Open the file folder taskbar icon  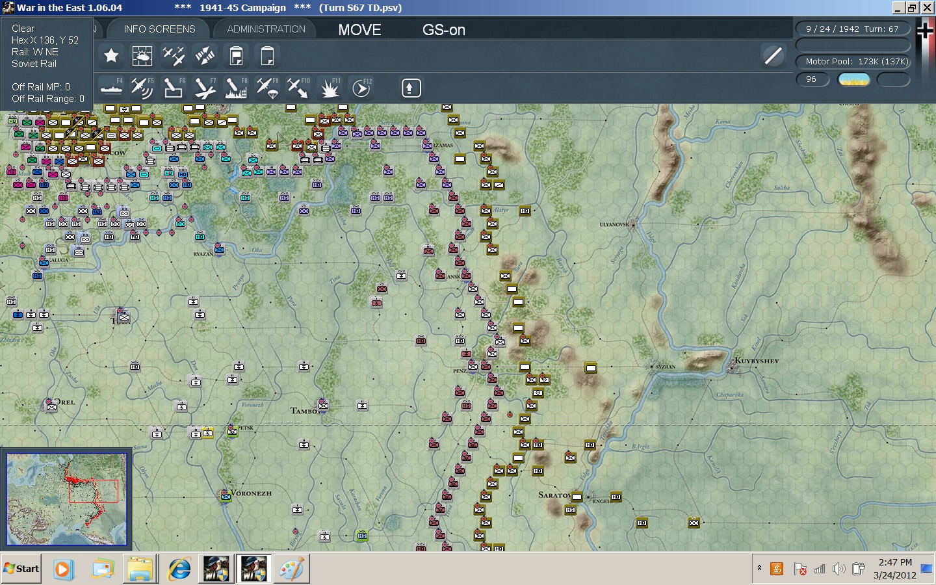[140, 569]
